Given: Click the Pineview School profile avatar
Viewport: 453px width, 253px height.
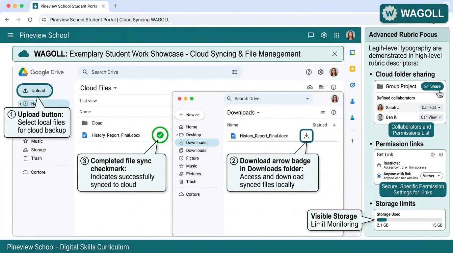Looking at the screenshot, I should 351,35.
